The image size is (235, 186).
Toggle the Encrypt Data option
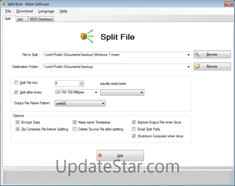point(17,122)
